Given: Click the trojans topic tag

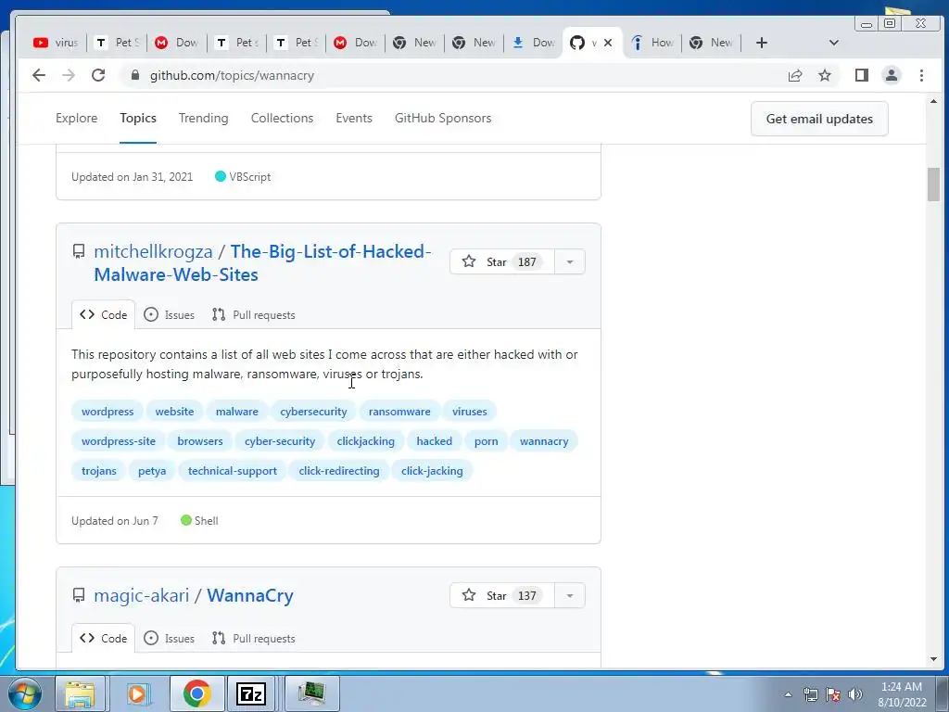Looking at the screenshot, I should pos(98,470).
